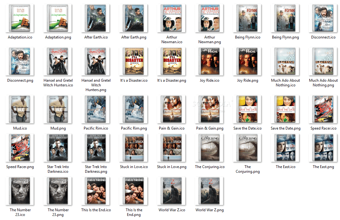Pick the Stuck in Love.ico icon
This screenshot has height=220, width=340.
tap(134, 148)
